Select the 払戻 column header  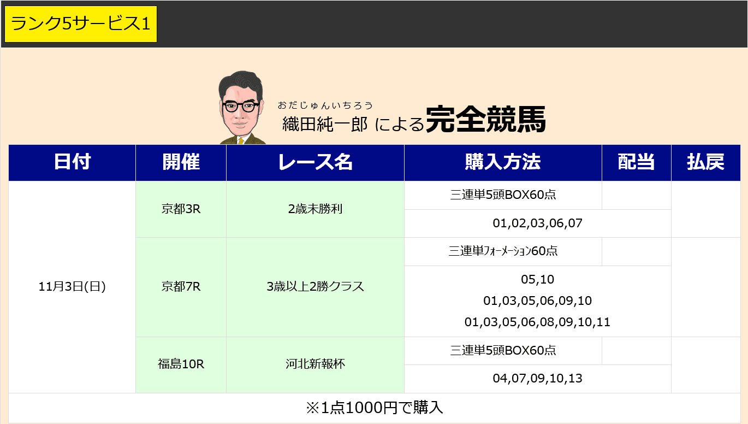(x=705, y=162)
